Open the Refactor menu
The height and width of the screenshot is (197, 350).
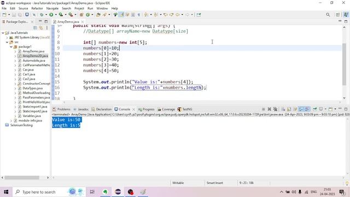[x=37, y=8]
